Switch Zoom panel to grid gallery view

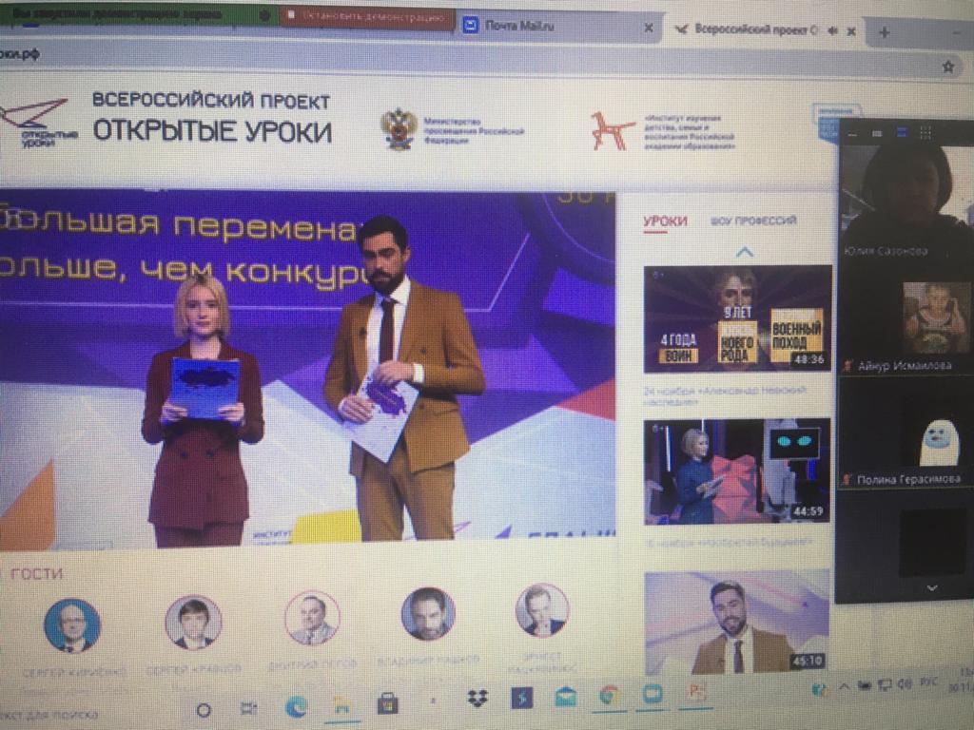click(x=925, y=132)
